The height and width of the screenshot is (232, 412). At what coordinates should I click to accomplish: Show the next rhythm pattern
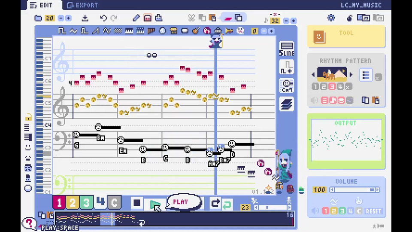click(x=351, y=75)
